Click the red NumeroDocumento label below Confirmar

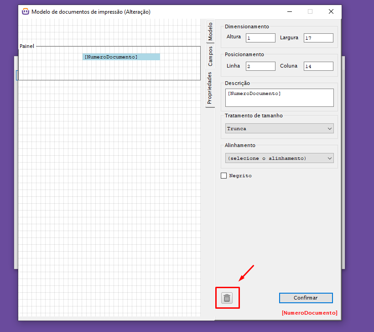coord(309,313)
